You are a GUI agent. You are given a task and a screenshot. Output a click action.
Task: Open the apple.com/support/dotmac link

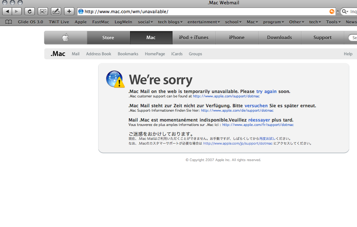[226, 96]
